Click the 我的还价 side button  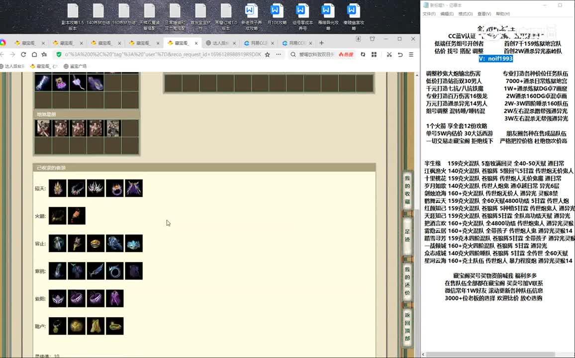click(x=407, y=281)
